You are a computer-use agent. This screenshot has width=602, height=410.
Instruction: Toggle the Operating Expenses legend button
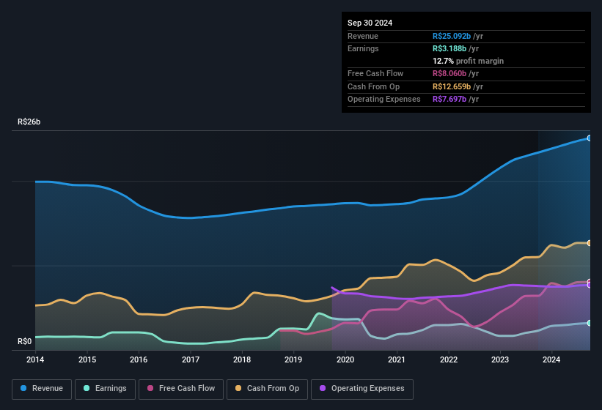click(x=362, y=389)
